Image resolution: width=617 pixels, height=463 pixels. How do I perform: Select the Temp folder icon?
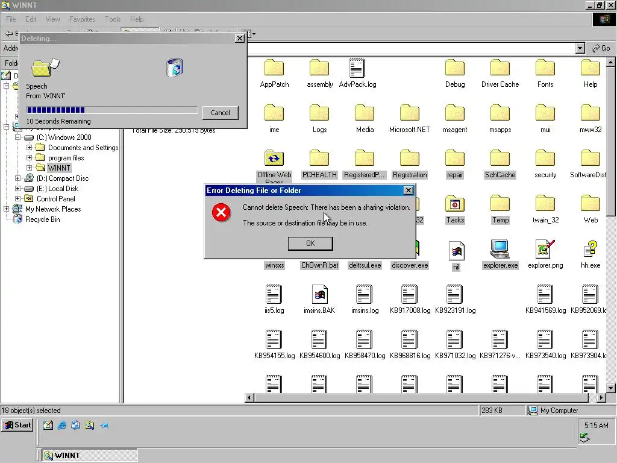point(500,204)
